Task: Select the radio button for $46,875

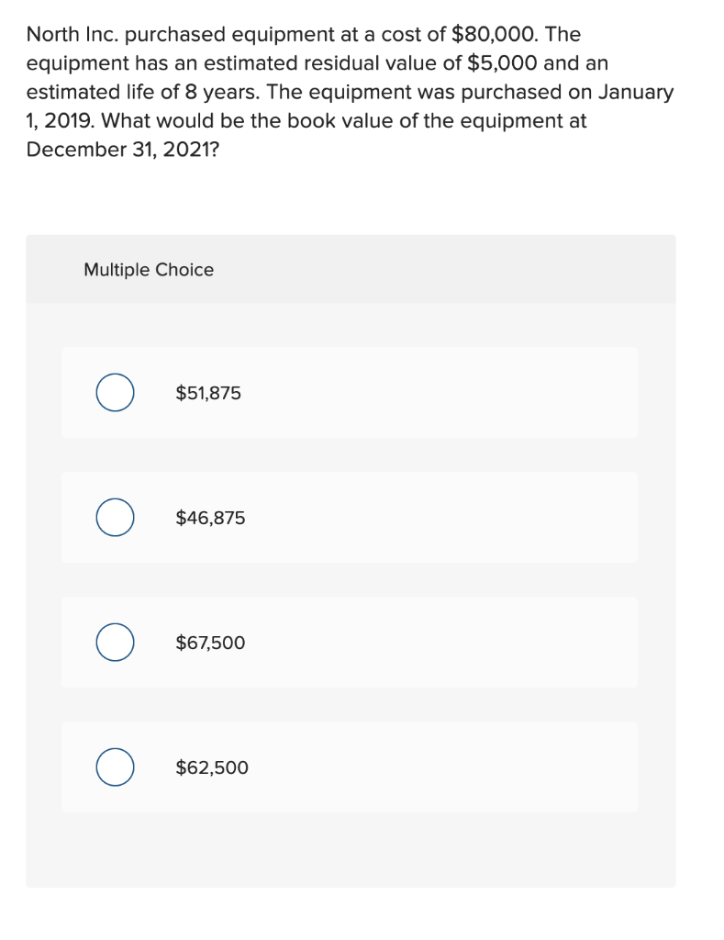Action: click(114, 517)
